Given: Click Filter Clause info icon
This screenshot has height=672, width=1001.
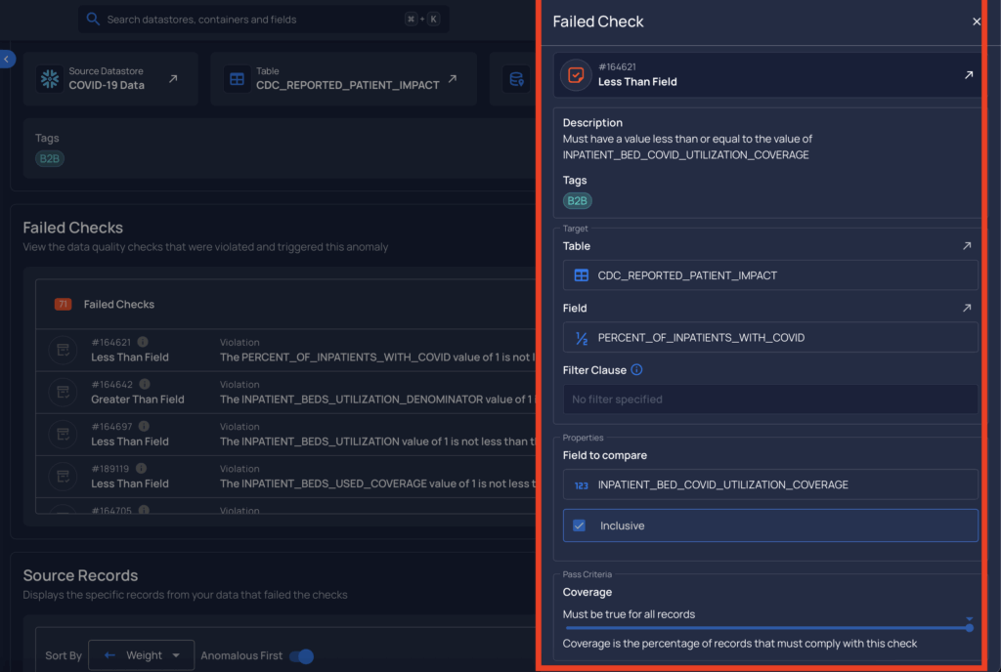Looking at the screenshot, I should click(636, 370).
